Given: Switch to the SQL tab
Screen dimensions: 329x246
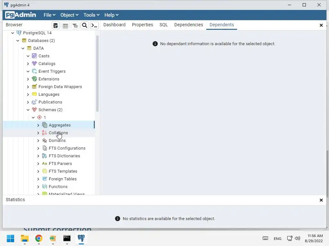Looking at the screenshot, I should [x=164, y=25].
